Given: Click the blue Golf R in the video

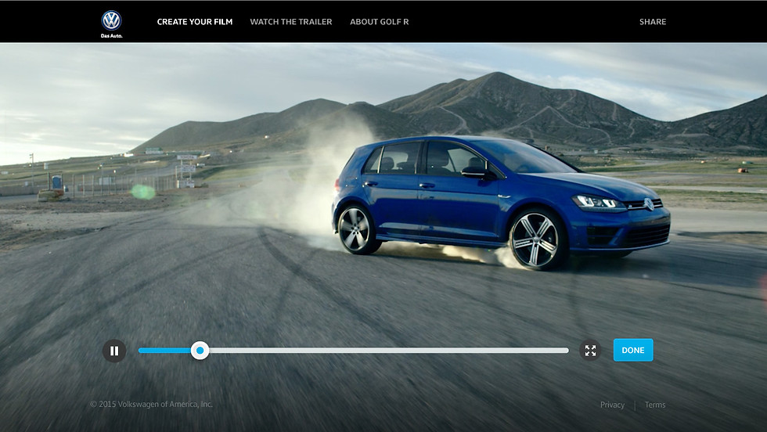Looking at the screenshot, I should pyautogui.click(x=502, y=202).
